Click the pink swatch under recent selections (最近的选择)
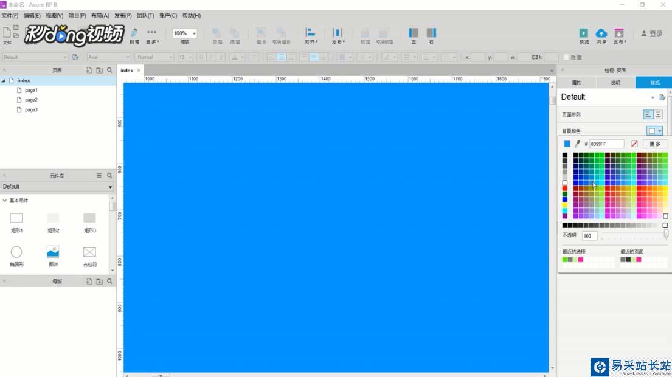Screen dimensions: 672x377 (581, 260)
